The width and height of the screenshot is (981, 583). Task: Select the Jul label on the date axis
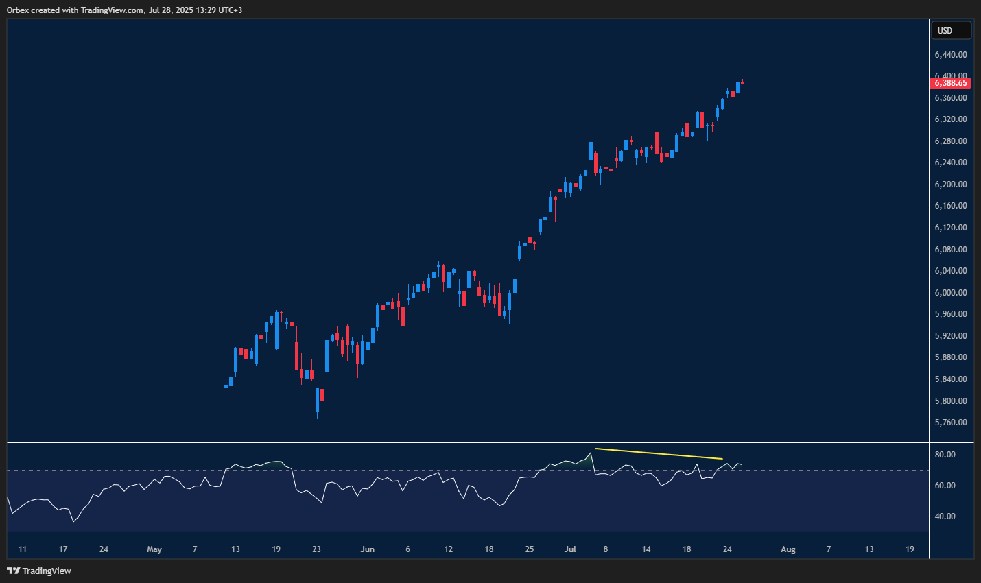[570, 549]
